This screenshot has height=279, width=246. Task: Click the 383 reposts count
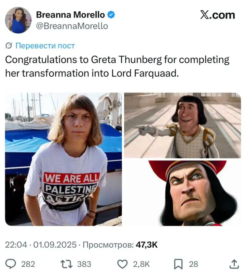click(x=84, y=264)
